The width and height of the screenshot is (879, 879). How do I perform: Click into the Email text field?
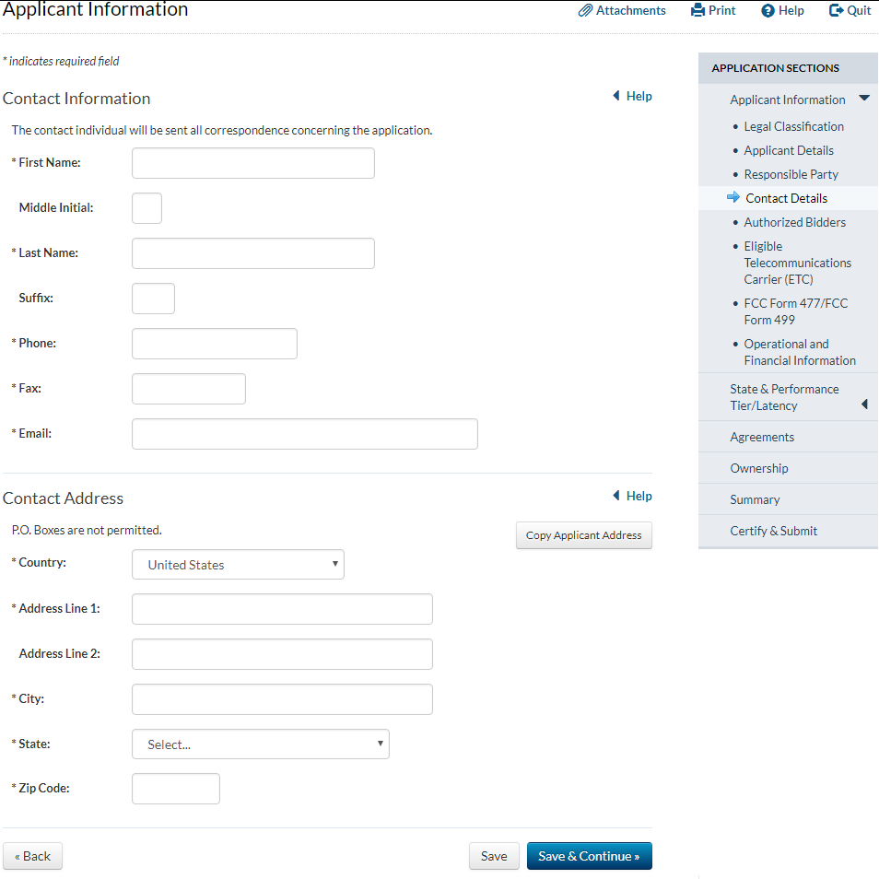pos(304,434)
